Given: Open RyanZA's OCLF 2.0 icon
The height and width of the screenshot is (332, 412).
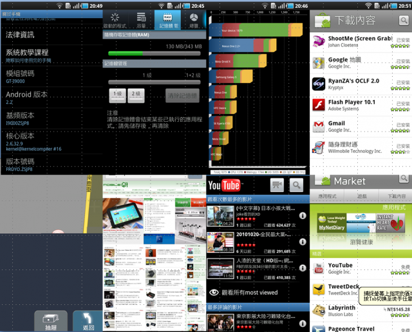Looking at the screenshot, I should click(319, 84).
